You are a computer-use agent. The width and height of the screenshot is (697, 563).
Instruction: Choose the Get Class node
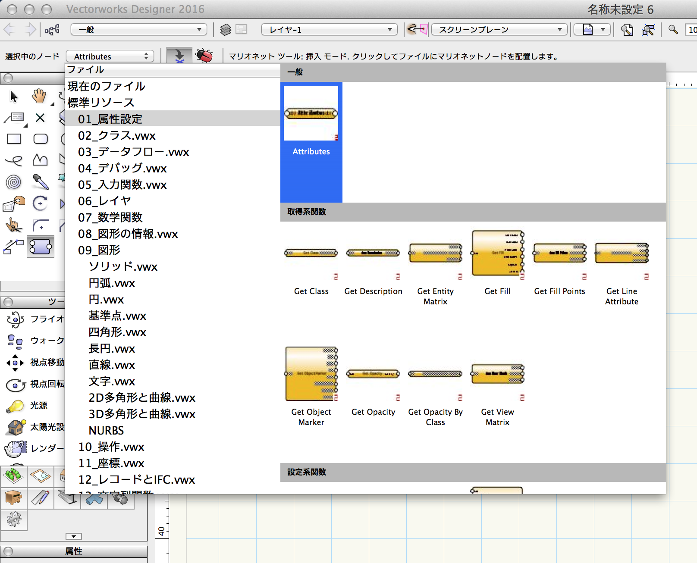(311, 263)
